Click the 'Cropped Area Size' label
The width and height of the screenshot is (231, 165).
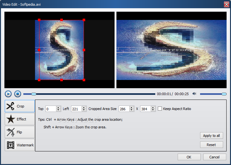coord(102,109)
